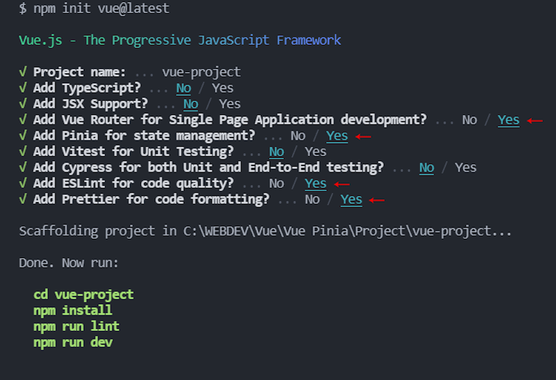Click the vue-project project name value

click(201, 72)
